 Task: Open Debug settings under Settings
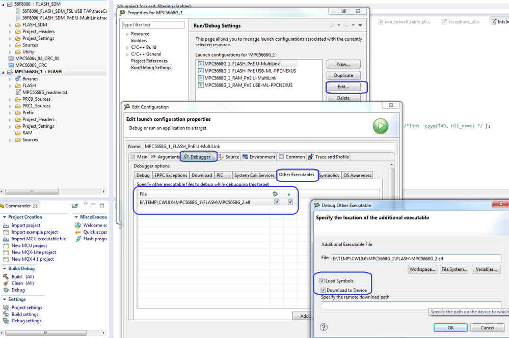pos(26,321)
